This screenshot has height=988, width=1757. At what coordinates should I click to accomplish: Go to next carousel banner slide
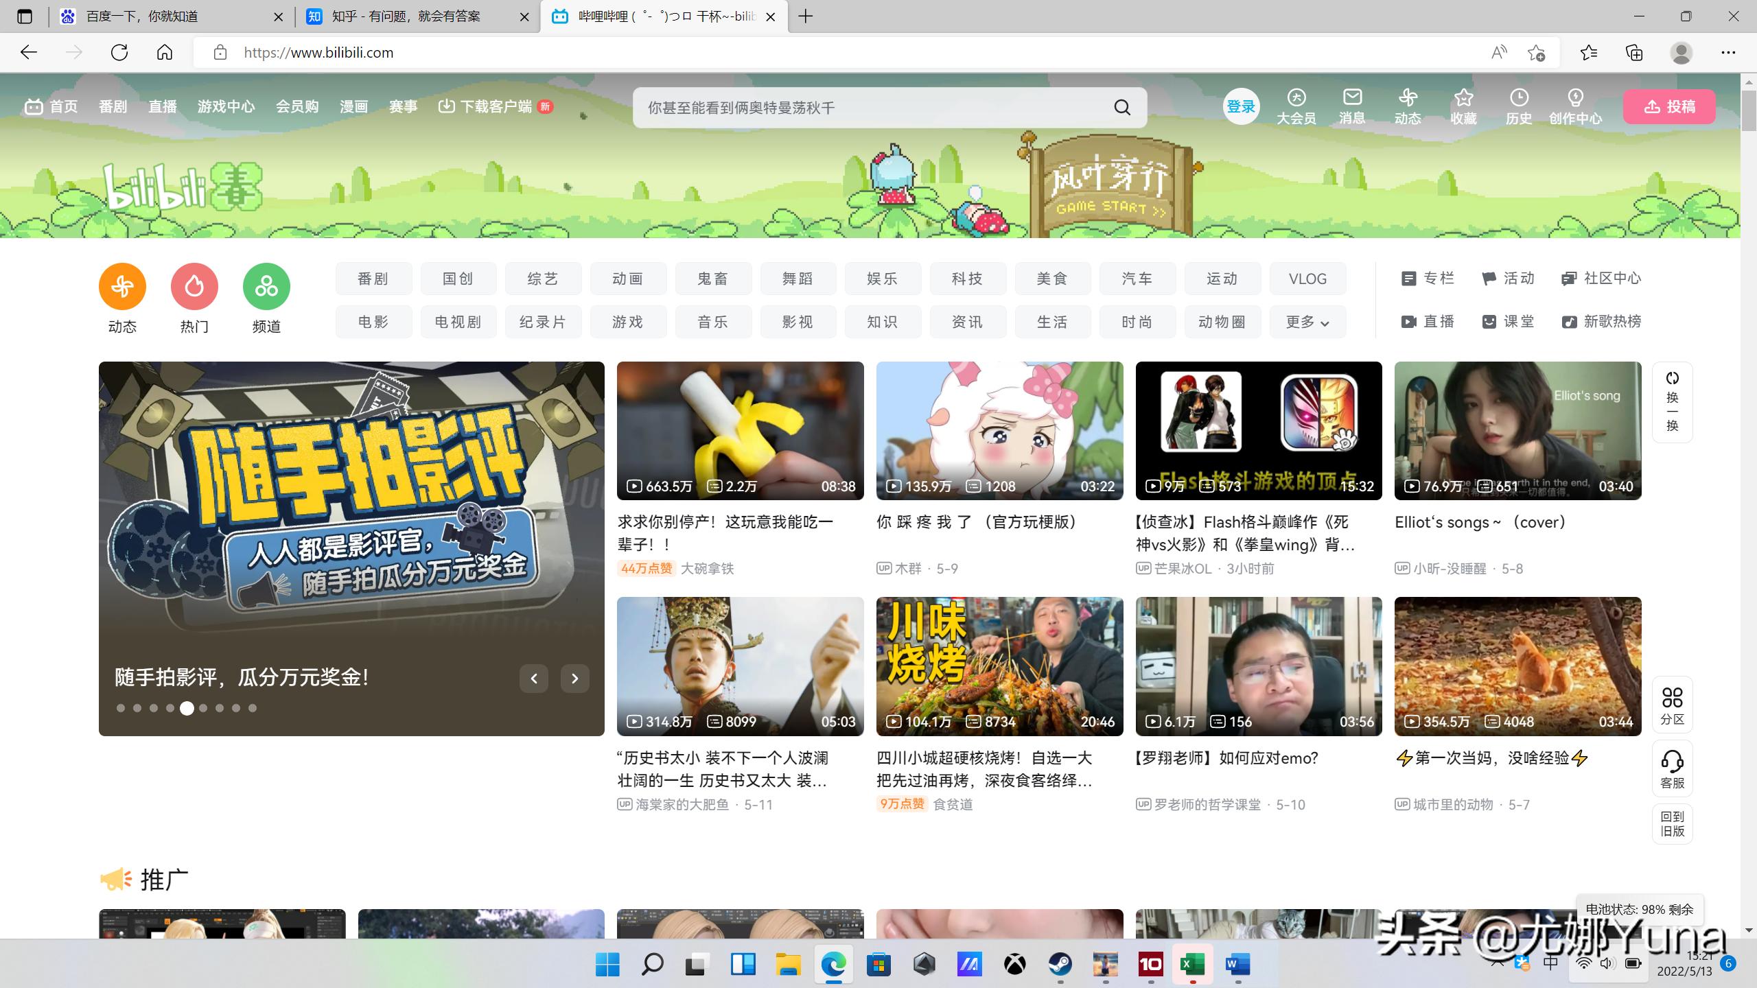point(574,679)
